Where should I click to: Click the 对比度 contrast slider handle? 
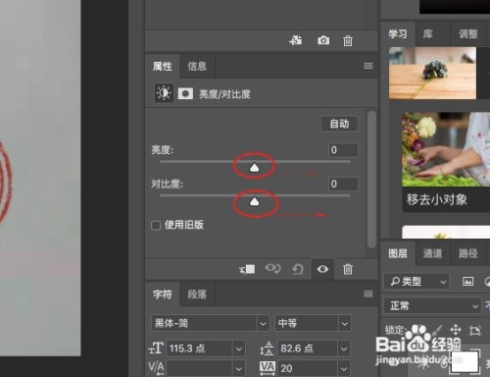(x=254, y=201)
